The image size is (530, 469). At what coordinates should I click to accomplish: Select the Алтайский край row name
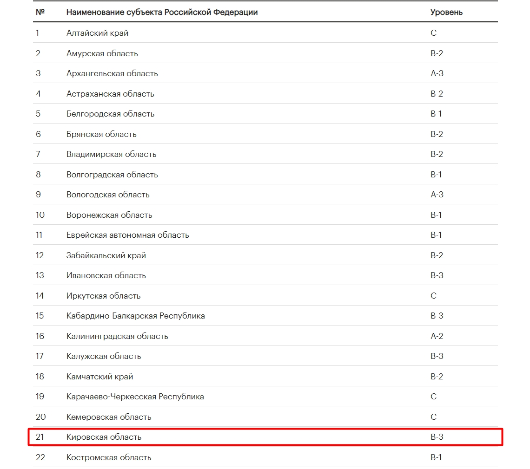(x=97, y=33)
